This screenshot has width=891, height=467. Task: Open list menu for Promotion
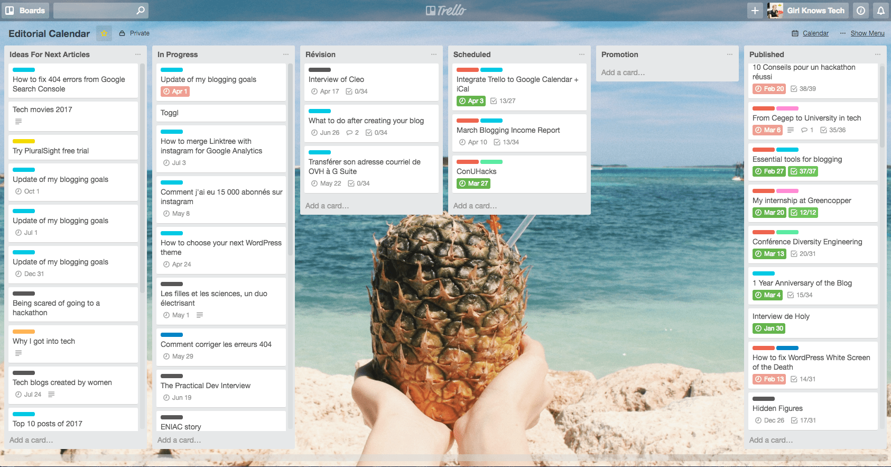(x=730, y=54)
